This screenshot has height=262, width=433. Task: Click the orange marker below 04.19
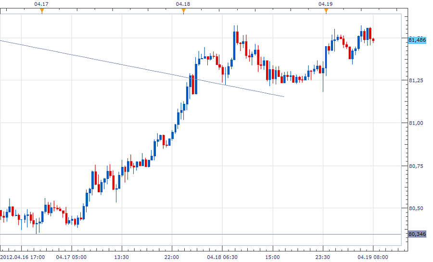[326, 12]
